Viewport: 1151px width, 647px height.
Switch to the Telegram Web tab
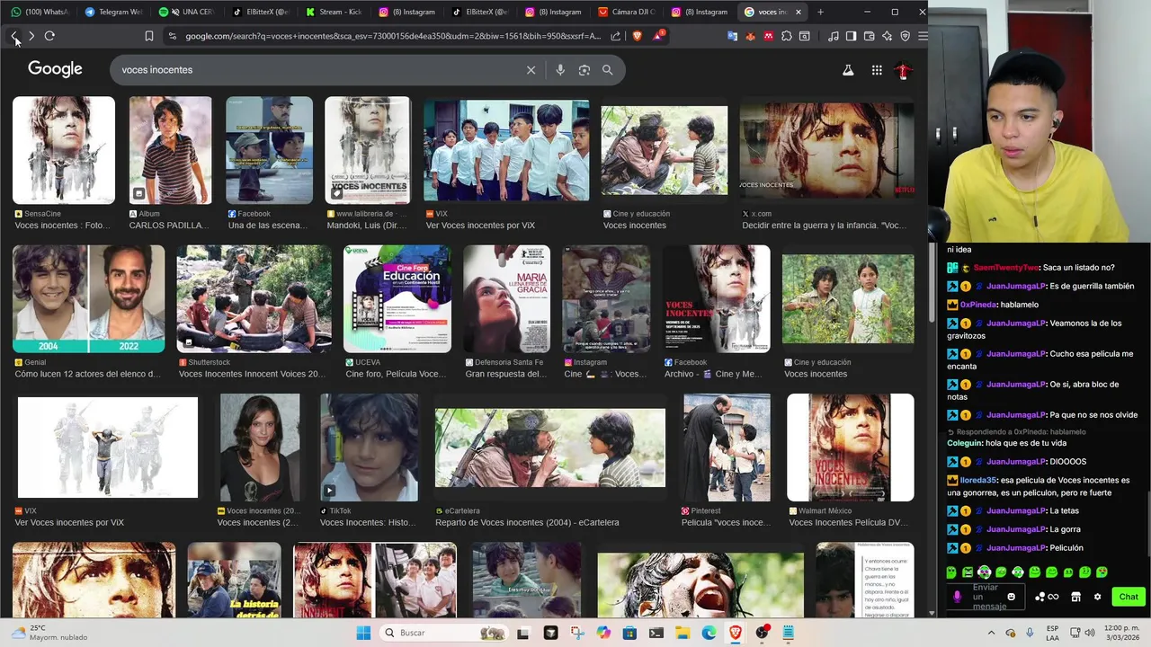[112, 12]
